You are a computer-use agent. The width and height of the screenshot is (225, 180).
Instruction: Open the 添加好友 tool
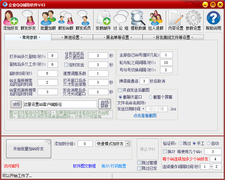[x=11, y=20]
